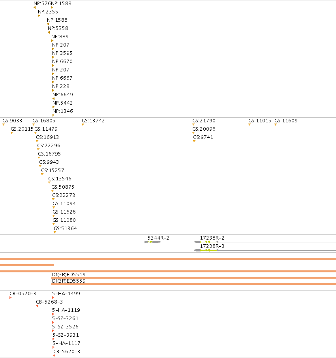Click the Df(3R)ED5519 deficiency label
This screenshot has width=336, height=358.
click(69, 274)
